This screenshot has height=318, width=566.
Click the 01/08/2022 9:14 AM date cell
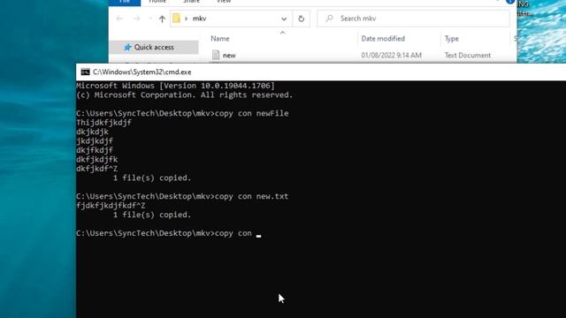[391, 55]
